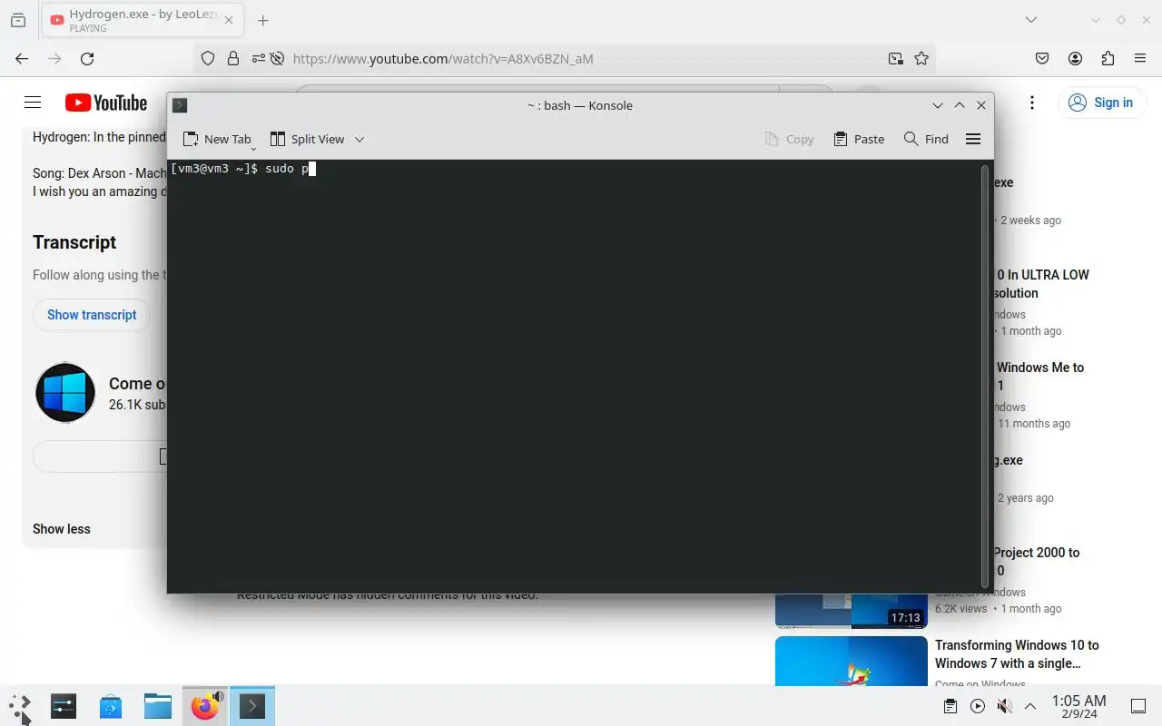
Task: Click the permissions icon in URL bar
Action: [x=259, y=58]
